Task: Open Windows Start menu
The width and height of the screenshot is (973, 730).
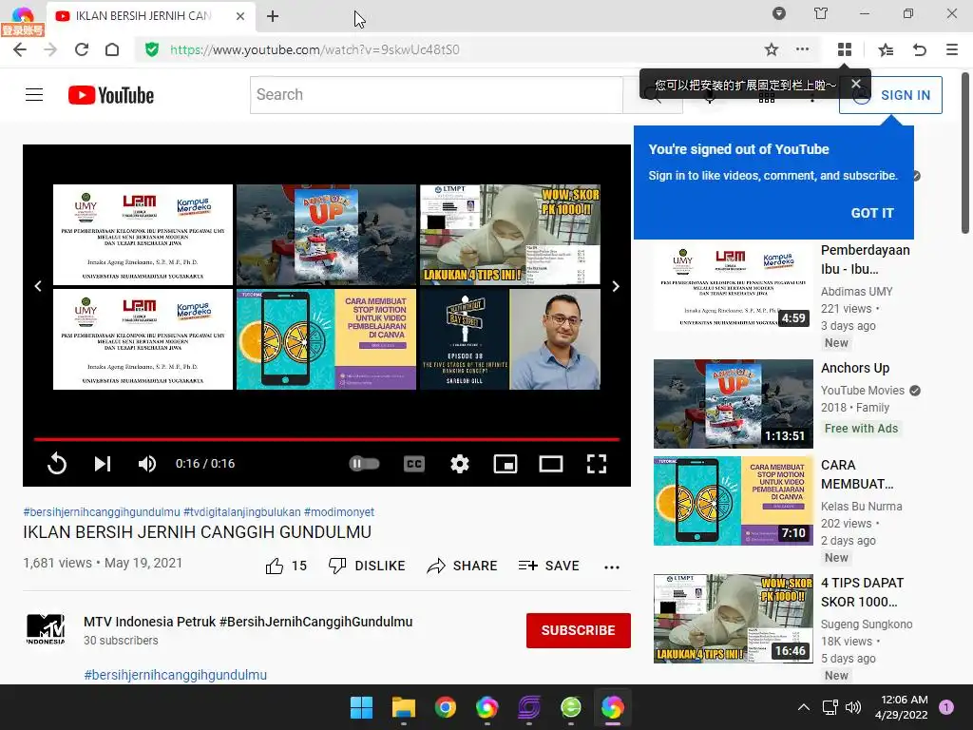Action: pos(361,707)
